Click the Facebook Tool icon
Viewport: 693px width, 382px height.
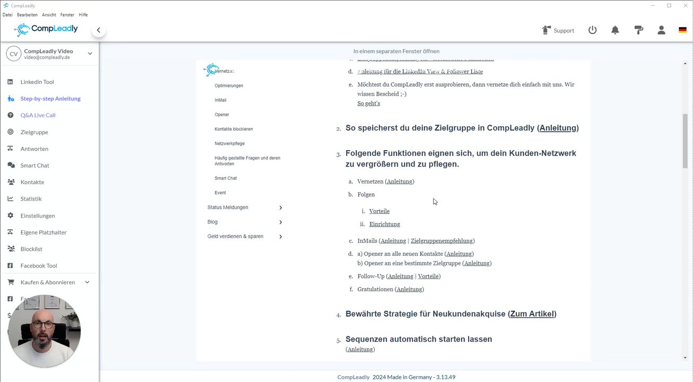point(10,265)
